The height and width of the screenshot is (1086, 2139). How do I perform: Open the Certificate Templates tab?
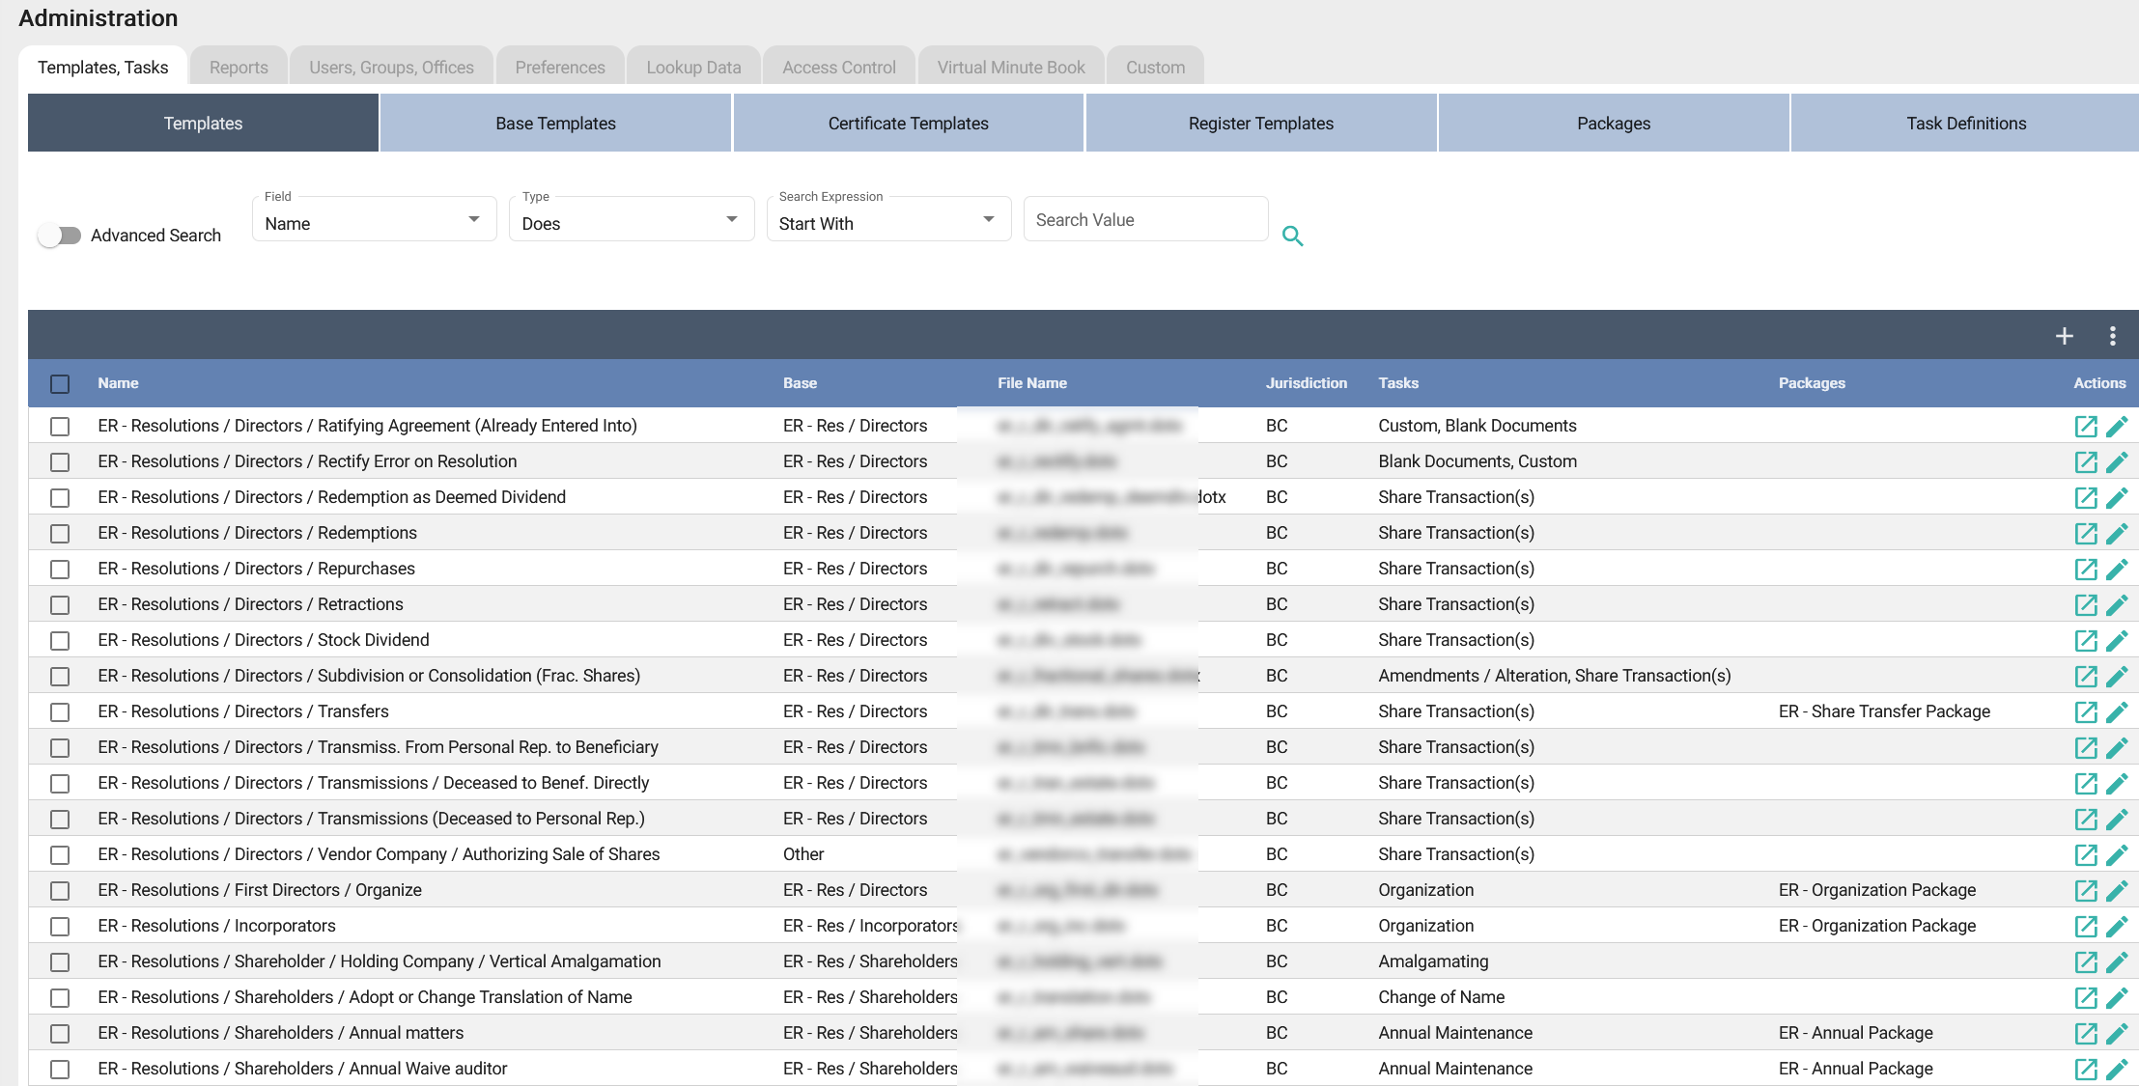click(908, 124)
